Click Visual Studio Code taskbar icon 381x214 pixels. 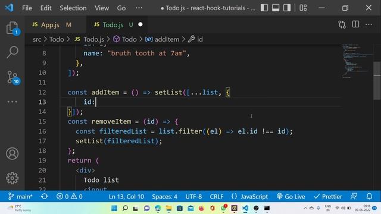click(x=245, y=208)
